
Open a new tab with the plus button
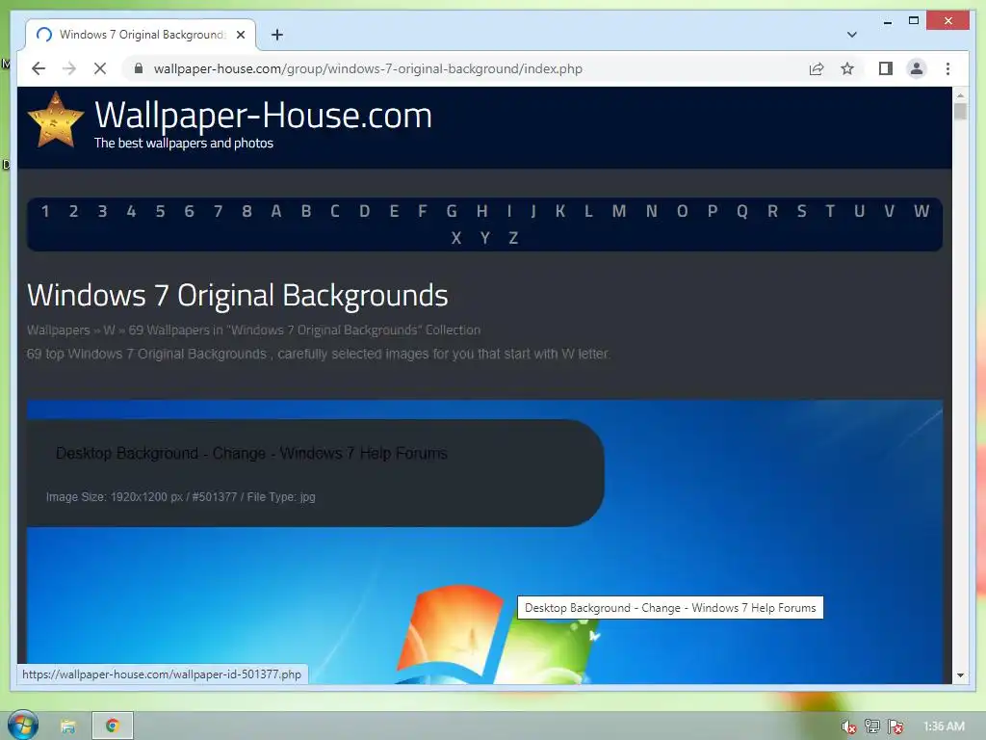pos(277,35)
